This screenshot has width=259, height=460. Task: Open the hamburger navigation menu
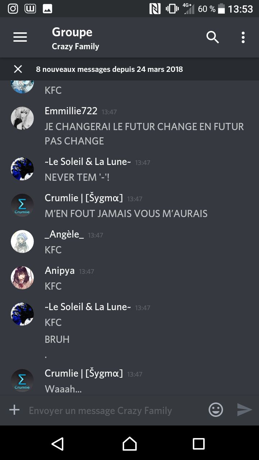pyautogui.click(x=20, y=37)
